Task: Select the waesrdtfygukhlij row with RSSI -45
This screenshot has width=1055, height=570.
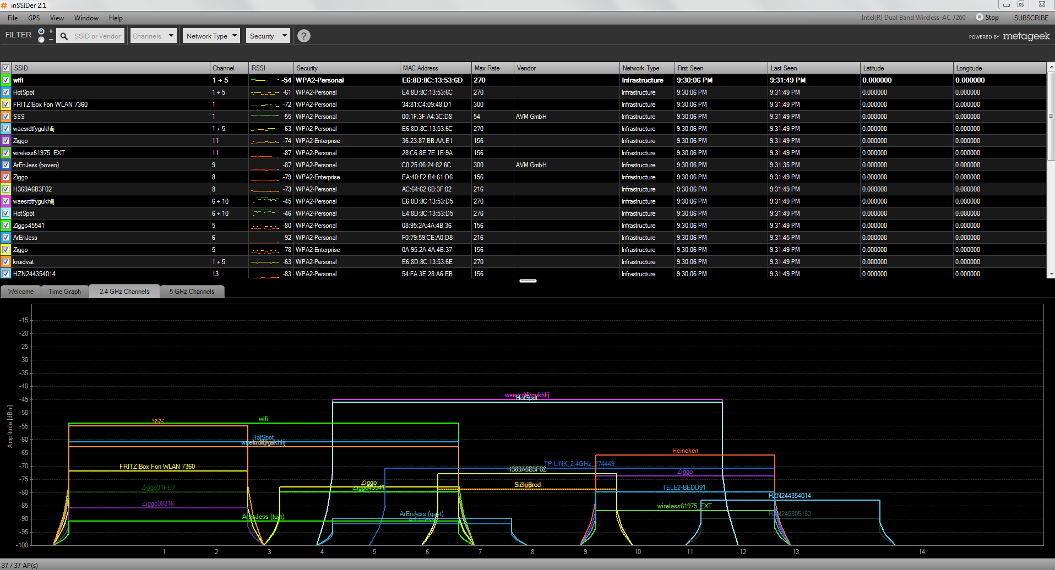Action: click(x=523, y=201)
